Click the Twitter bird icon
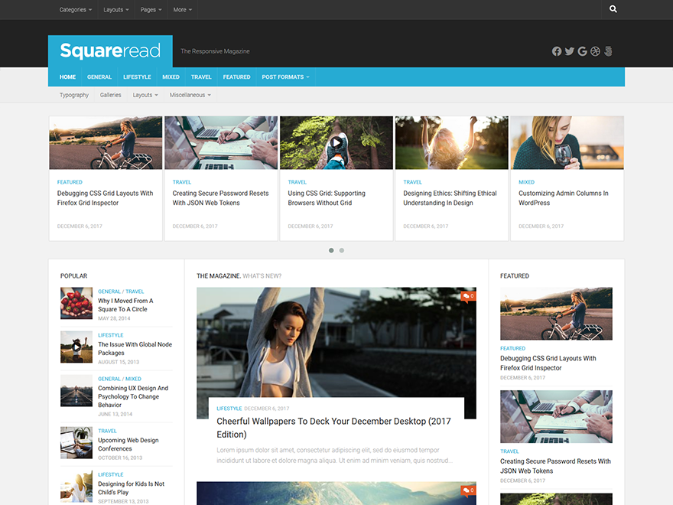The width and height of the screenshot is (673, 505). (570, 51)
